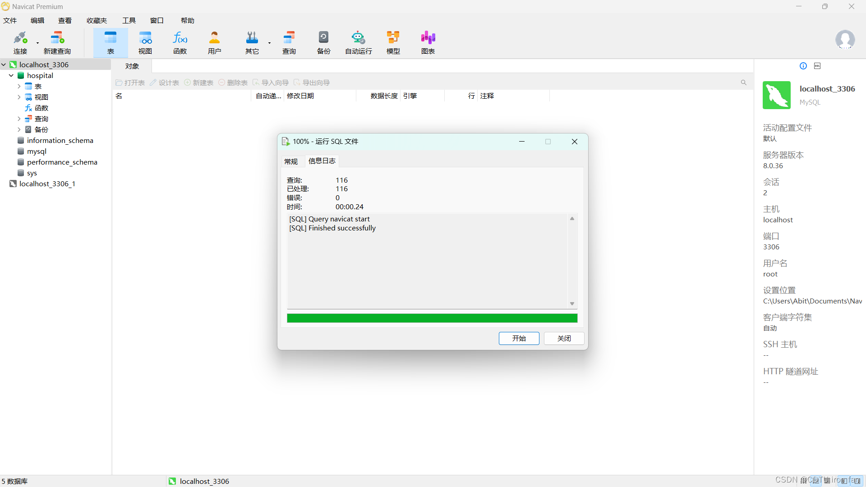This screenshot has width=866, height=487.
Task: Open the Backup (备份) toolbar icon
Action: [324, 43]
